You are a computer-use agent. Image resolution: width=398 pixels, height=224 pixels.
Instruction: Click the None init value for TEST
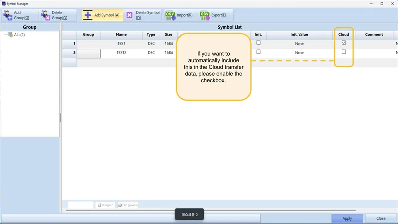(299, 44)
